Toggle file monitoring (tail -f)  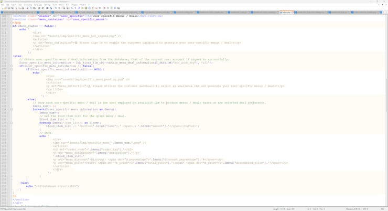click(100, 8)
